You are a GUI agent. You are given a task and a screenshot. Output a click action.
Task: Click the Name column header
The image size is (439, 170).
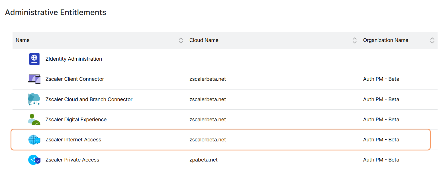point(23,40)
